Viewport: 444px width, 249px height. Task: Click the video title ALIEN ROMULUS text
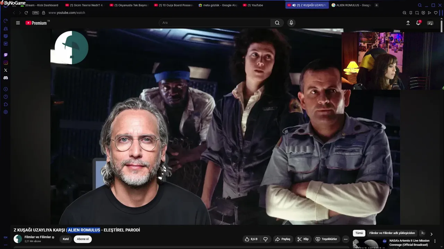click(x=84, y=230)
